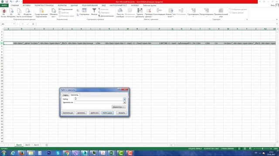
Task: Switch to Excel taskbar icon
Action: (x=112, y=153)
